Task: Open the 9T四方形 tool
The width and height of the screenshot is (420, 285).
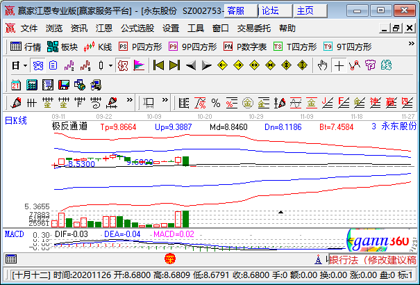Action: click(347, 47)
